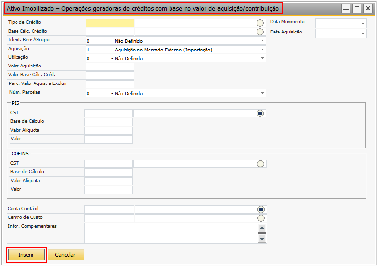The image size is (377, 266).
Task: Open the Tipo de Crédito lookup list icon
Action: (x=260, y=23)
